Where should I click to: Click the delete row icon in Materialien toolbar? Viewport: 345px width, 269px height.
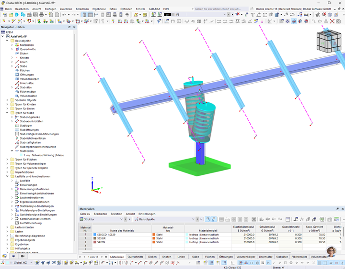coord(253,219)
